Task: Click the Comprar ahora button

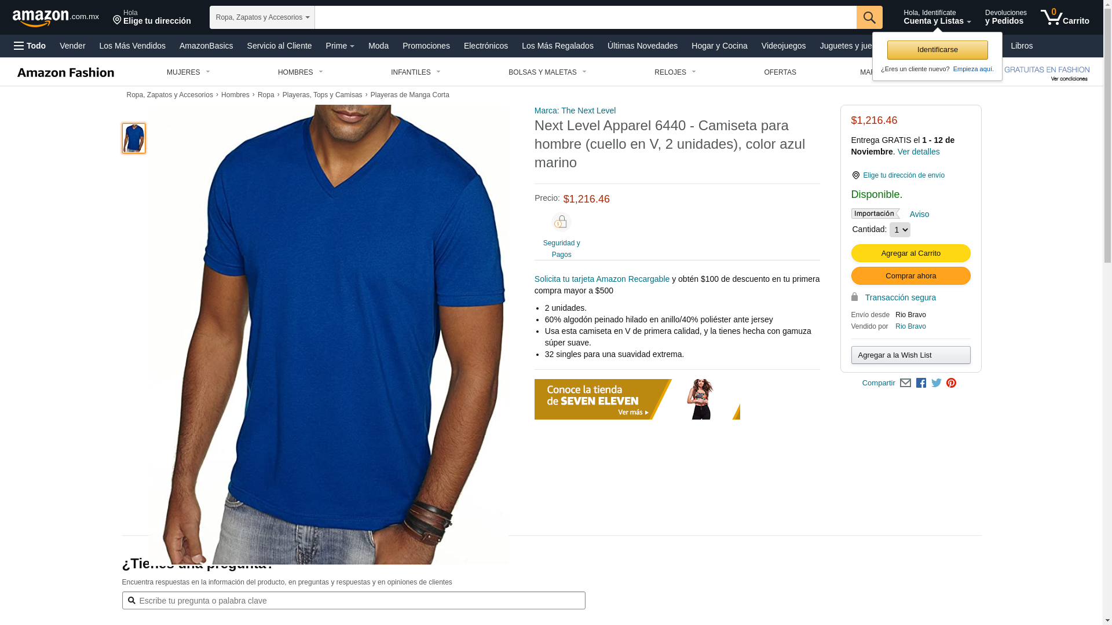Action: point(910,276)
